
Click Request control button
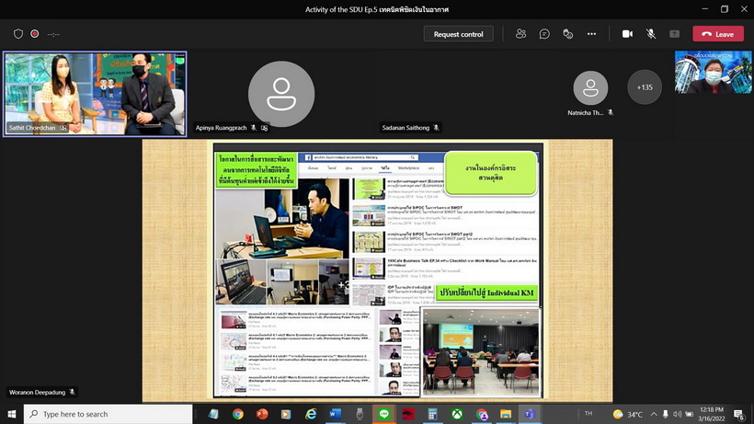[x=458, y=34]
